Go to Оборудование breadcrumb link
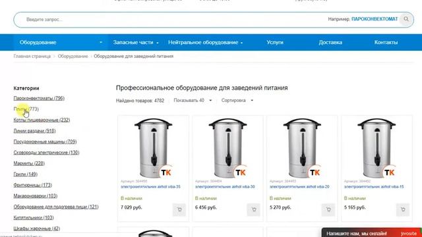The width and height of the screenshot is (422, 237). click(x=73, y=56)
